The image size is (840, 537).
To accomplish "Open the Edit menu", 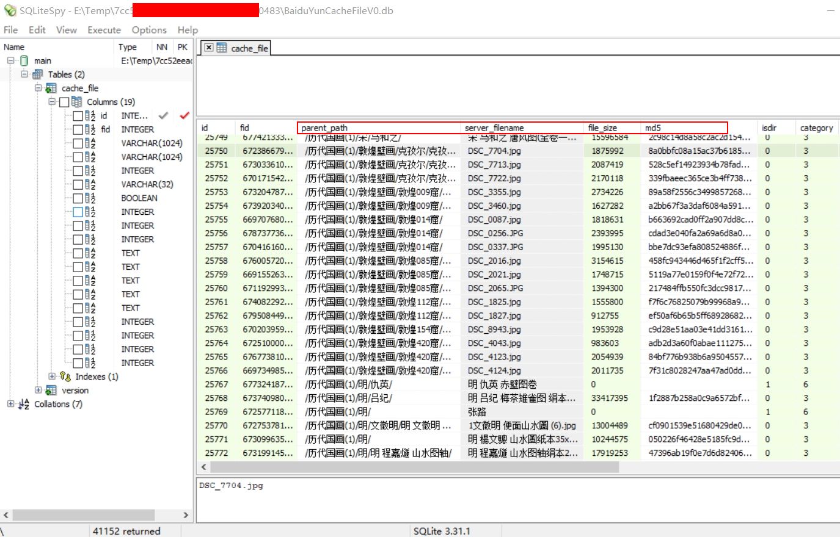I will [x=37, y=30].
